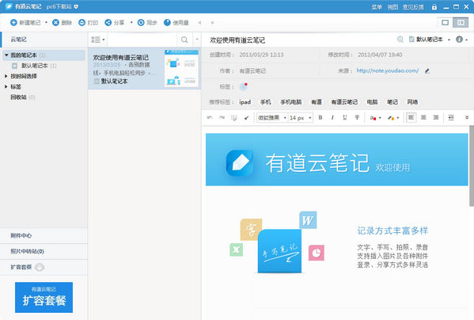Open the 微软雅黑 font family dropdown
Image resolution: width=474 pixels, height=320 pixels.
(272, 118)
